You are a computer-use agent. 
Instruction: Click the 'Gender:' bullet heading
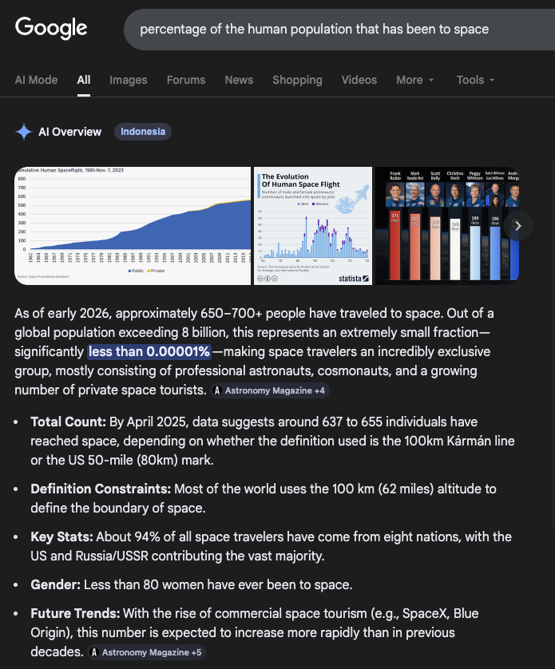(x=56, y=584)
